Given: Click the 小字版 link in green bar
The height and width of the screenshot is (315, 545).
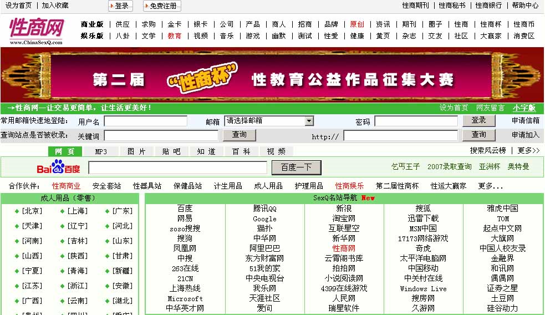Looking at the screenshot, I should click(524, 108).
